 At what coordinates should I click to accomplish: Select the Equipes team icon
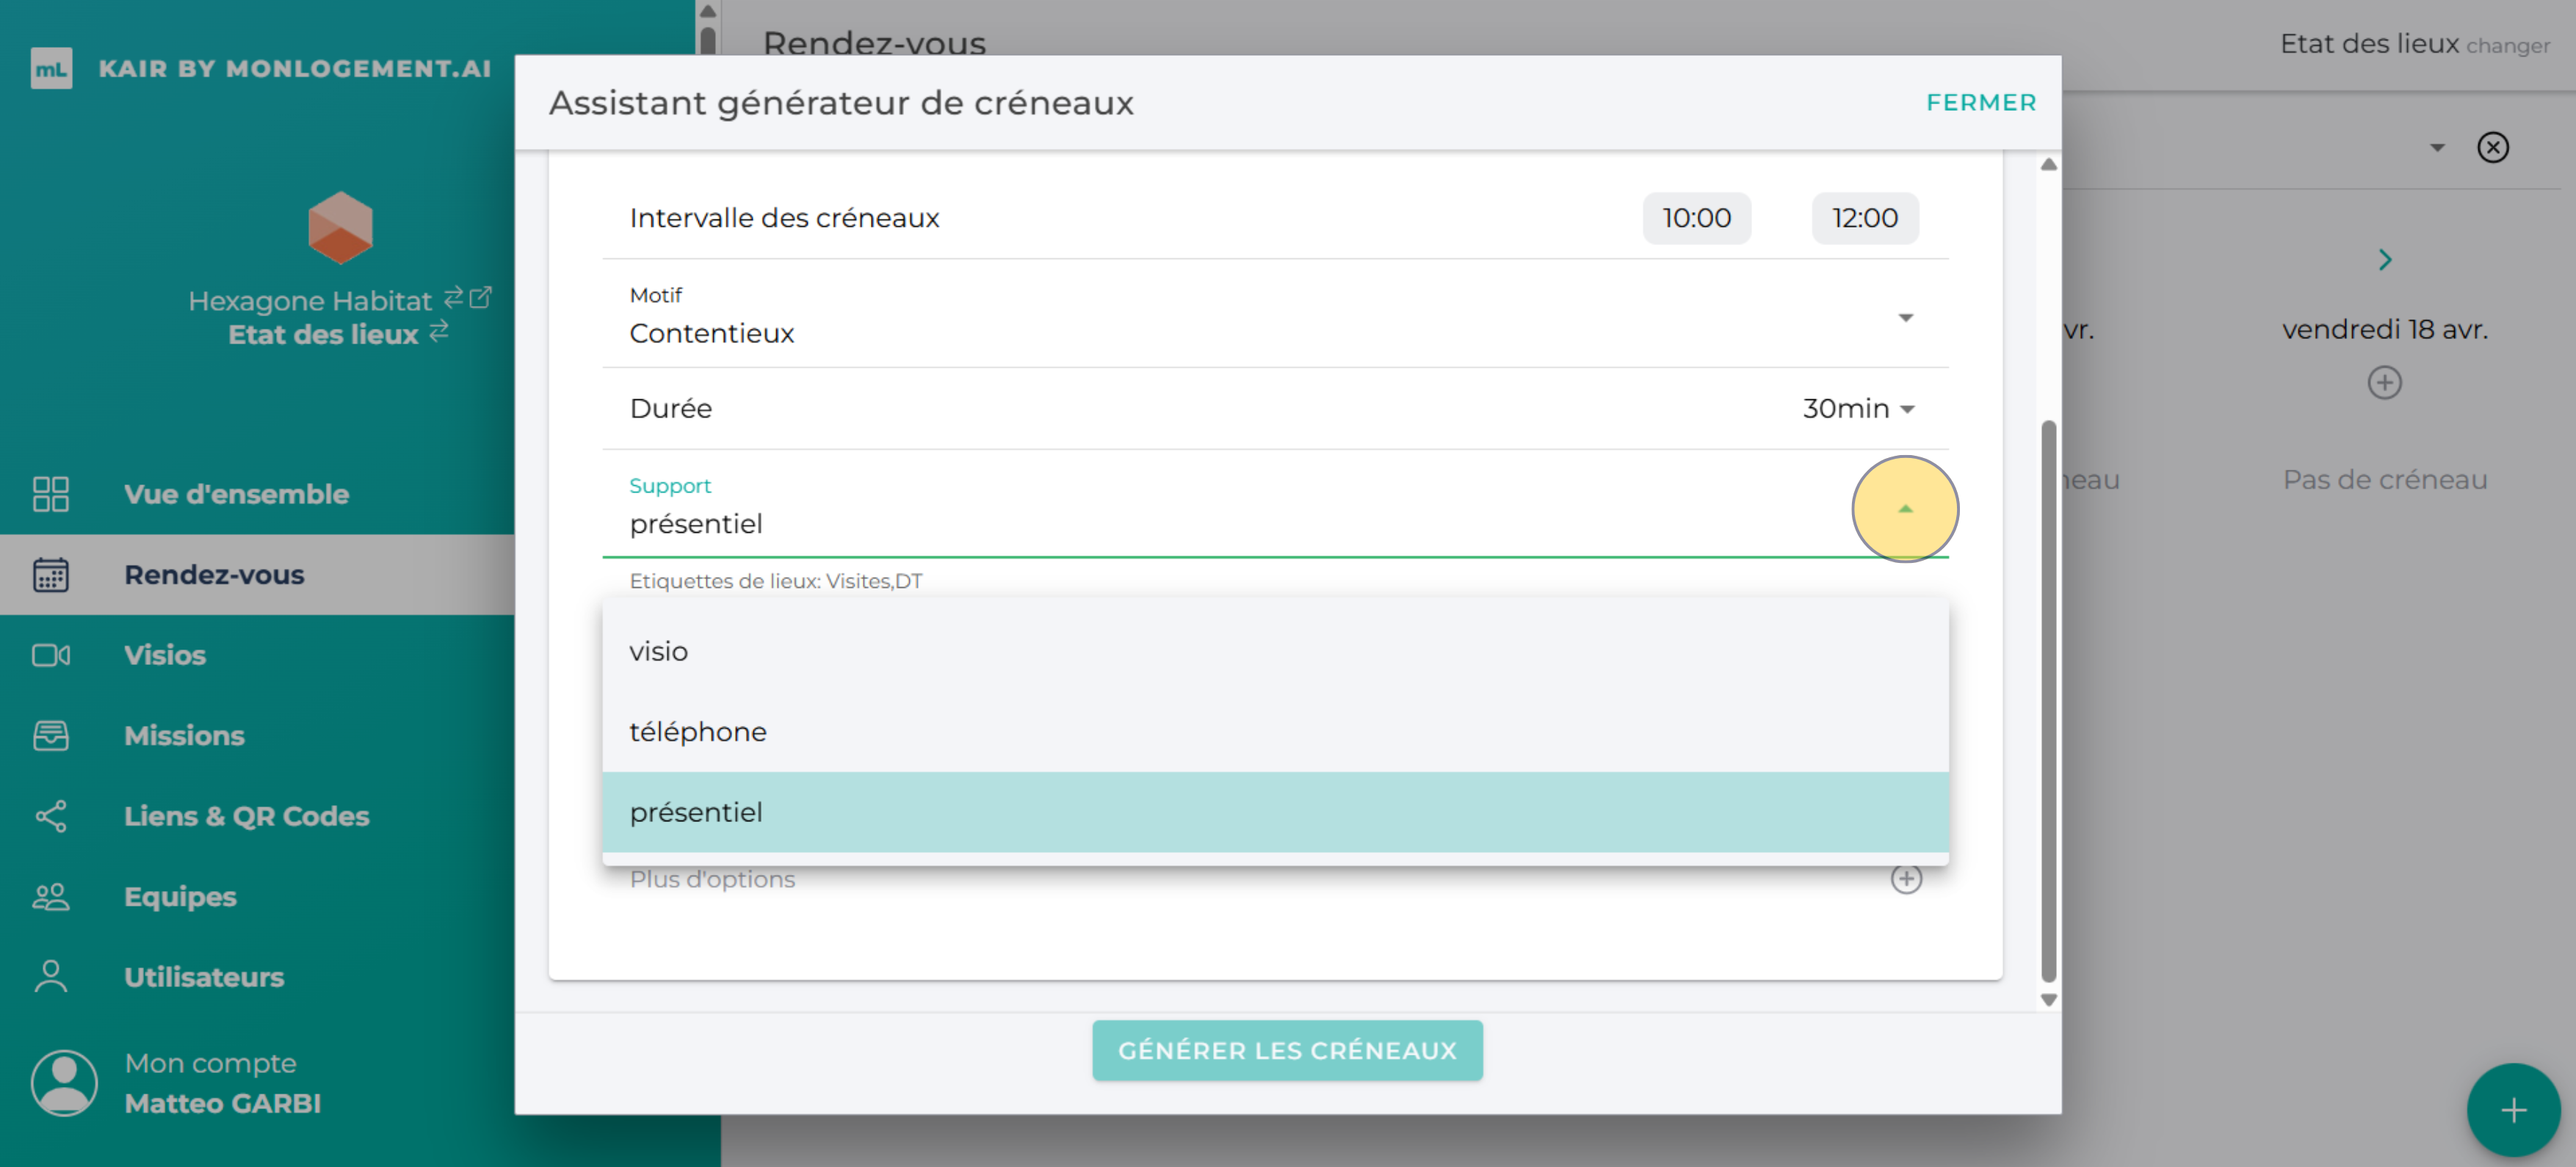(51, 896)
